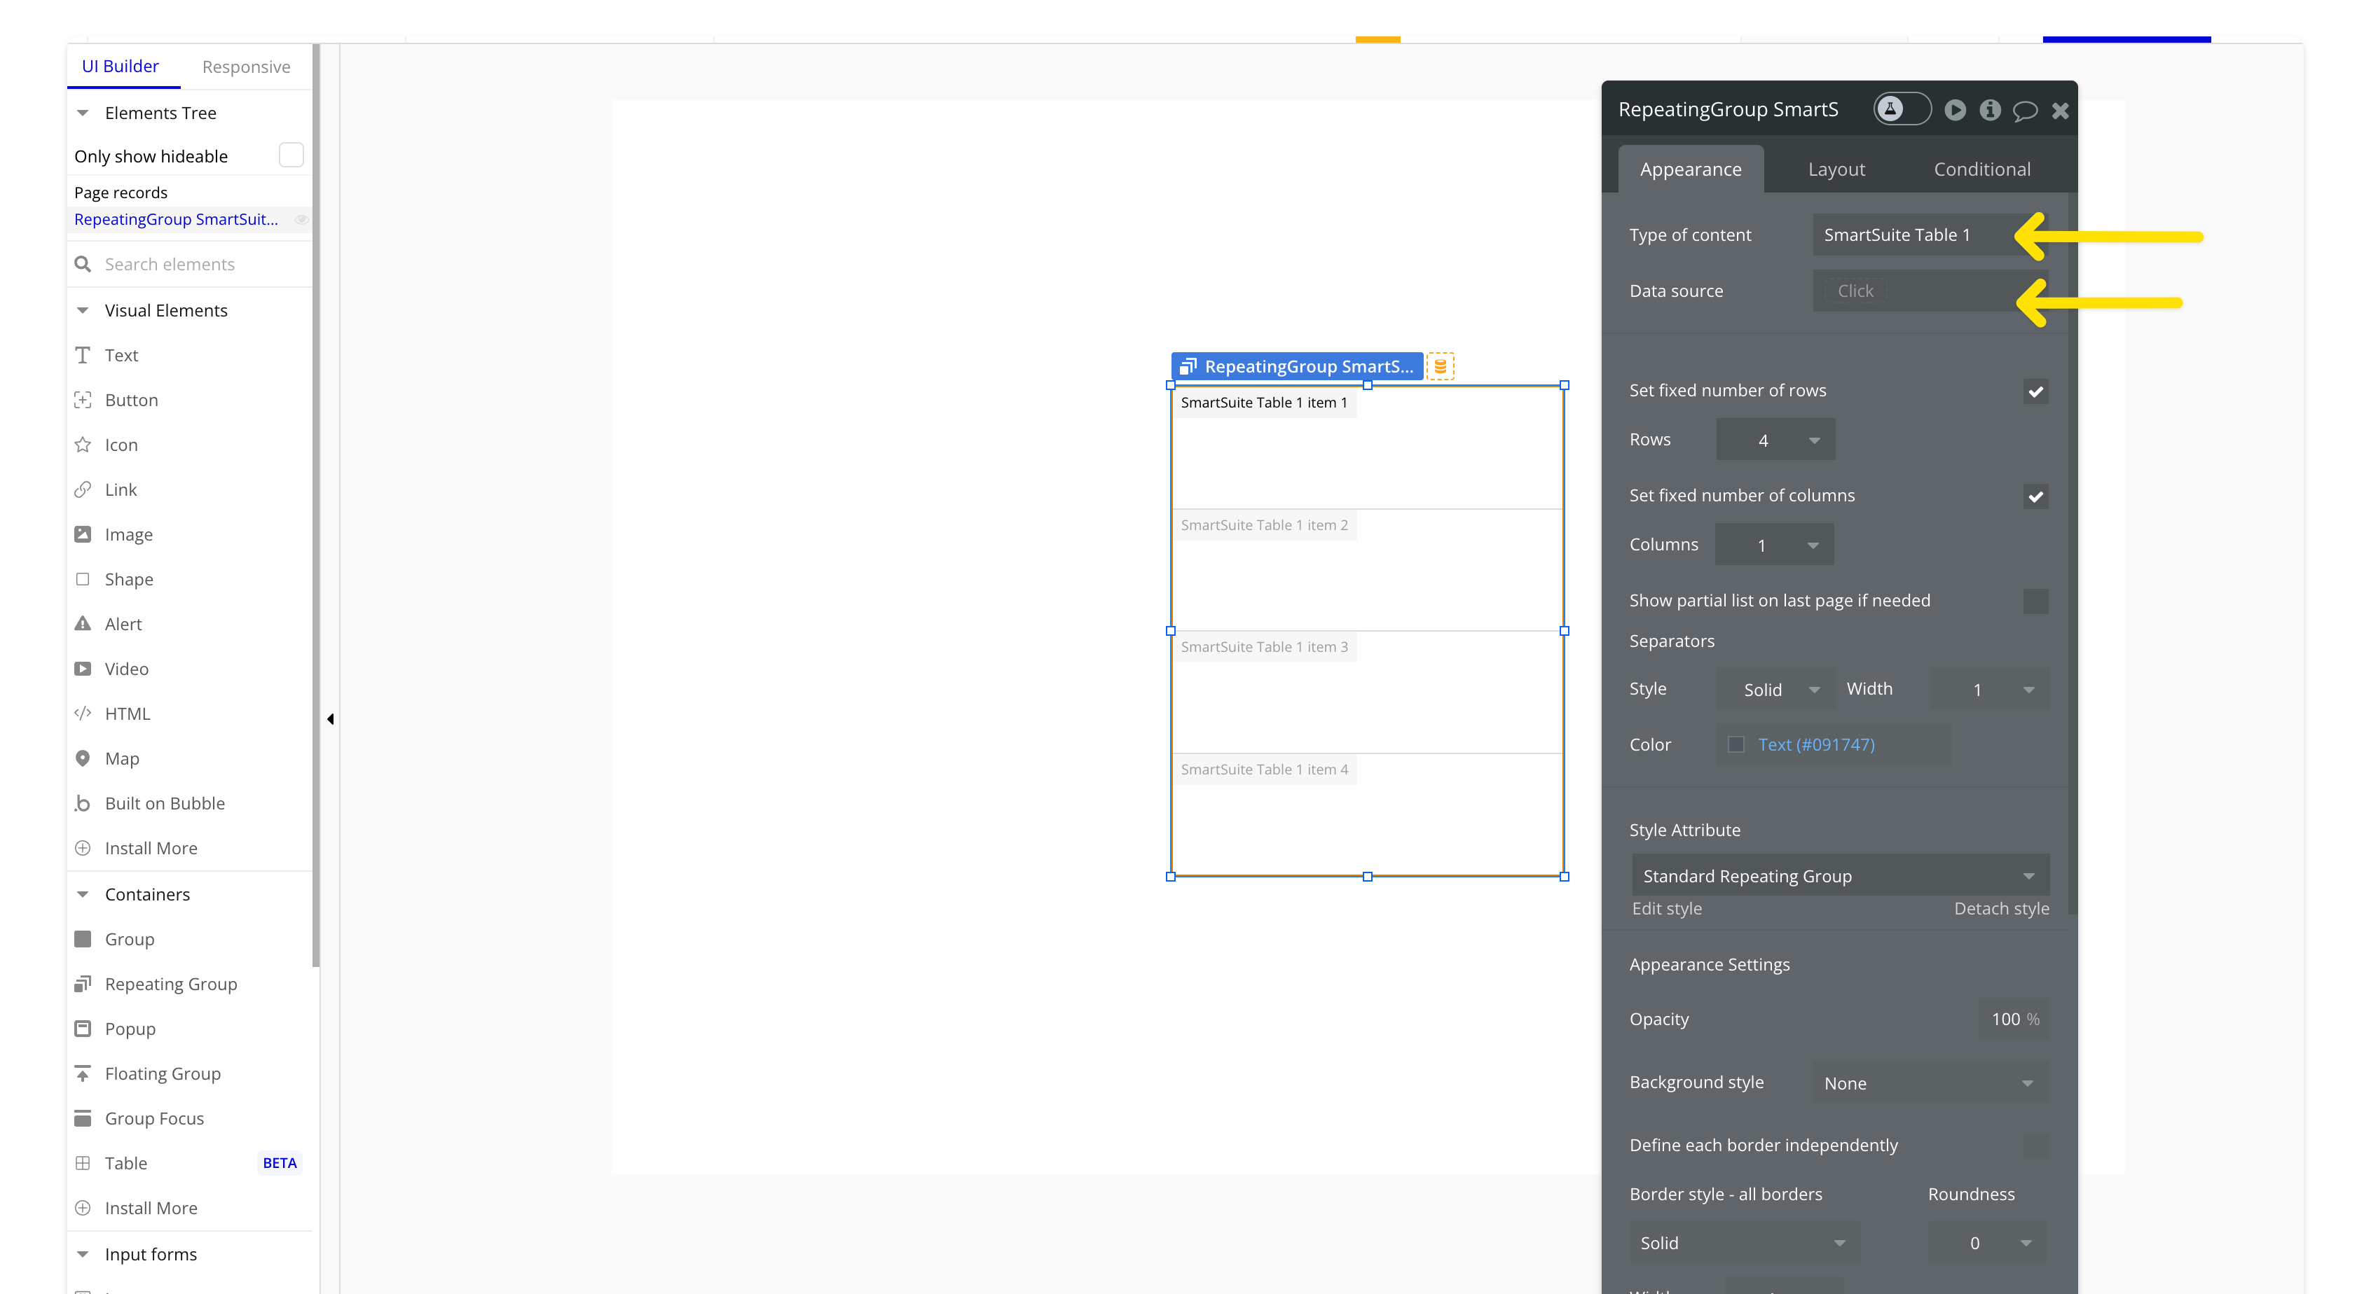Image resolution: width=2371 pixels, height=1294 pixels.
Task: Toggle the Only show hideable checkbox
Action: click(291, 155)
